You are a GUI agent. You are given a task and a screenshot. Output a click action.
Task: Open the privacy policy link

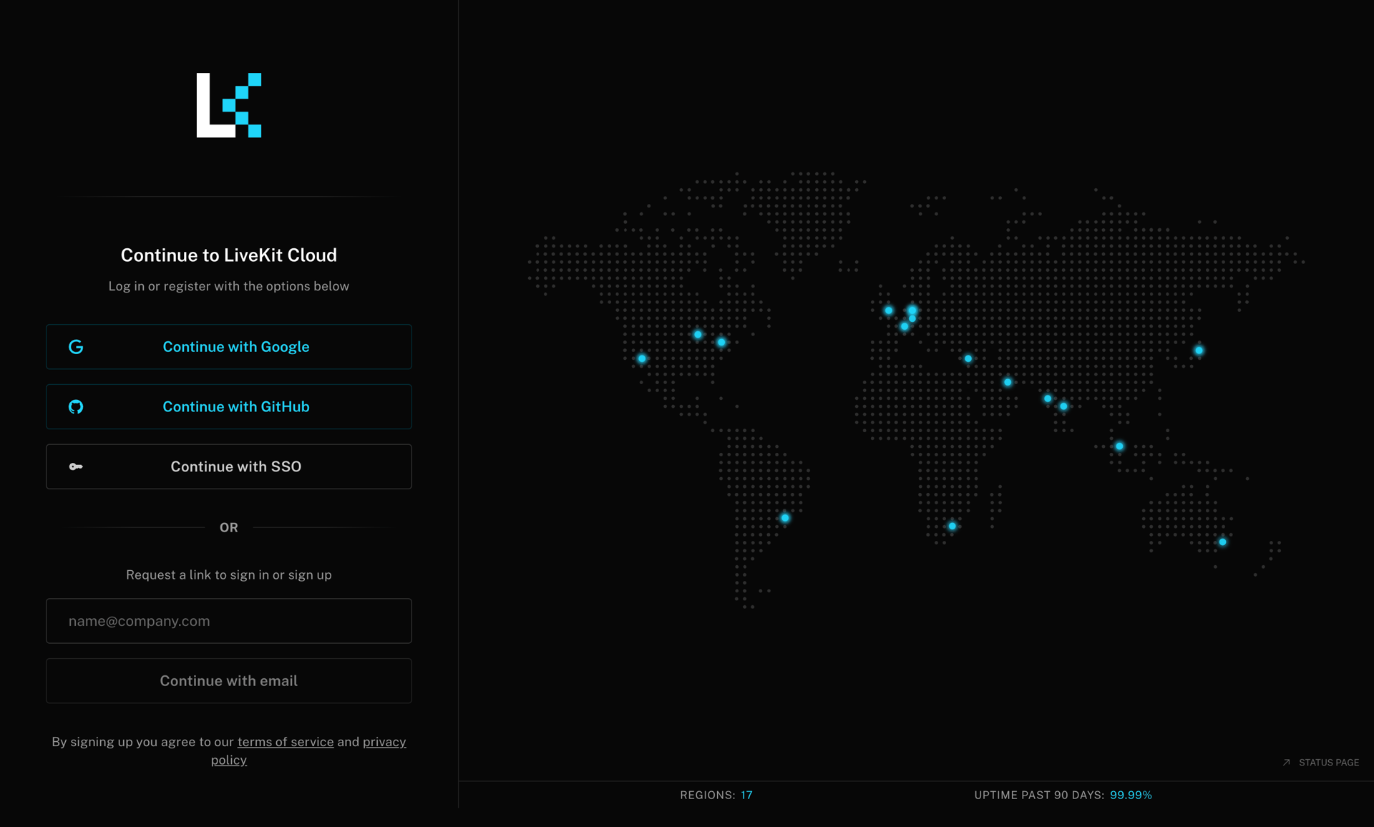[x=384, y=742]
